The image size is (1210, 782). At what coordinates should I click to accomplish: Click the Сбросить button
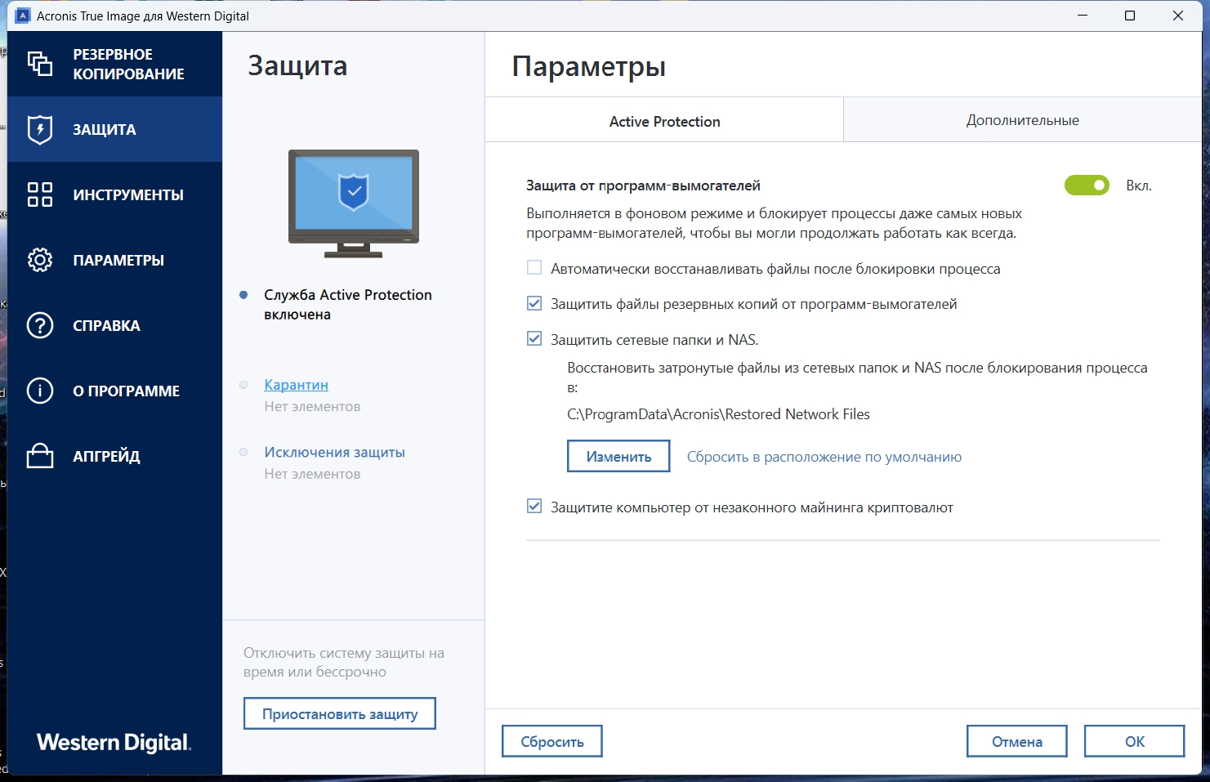[552, 741]
